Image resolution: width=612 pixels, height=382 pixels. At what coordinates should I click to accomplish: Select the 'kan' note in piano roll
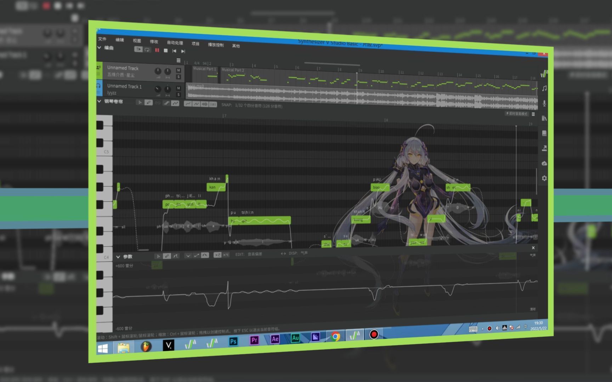[216, 187]
